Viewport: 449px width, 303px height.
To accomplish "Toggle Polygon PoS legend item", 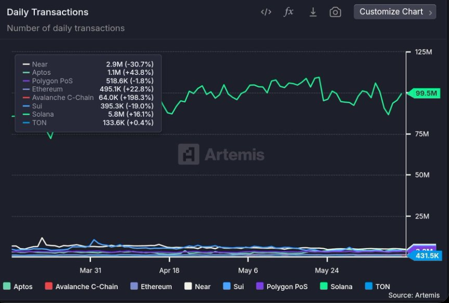I will coord(282,286).
